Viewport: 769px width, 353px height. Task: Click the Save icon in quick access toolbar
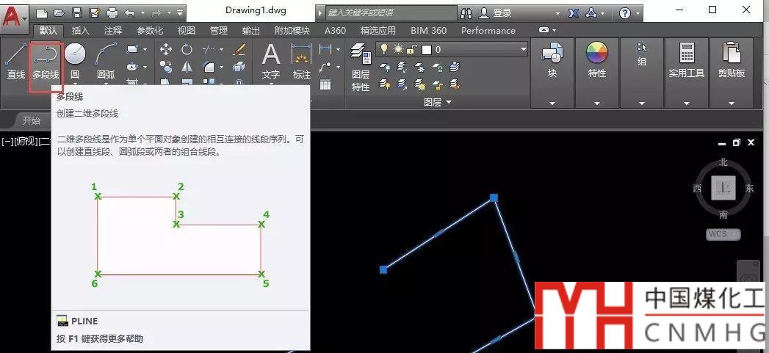pos(76,13)
